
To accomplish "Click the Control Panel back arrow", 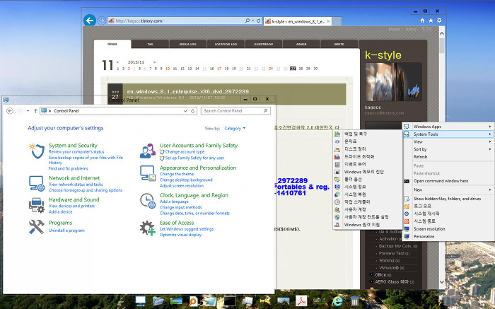I will click(x=10, y=111).
